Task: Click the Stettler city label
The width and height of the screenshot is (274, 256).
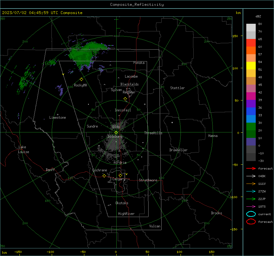Action: click(177, 88)
